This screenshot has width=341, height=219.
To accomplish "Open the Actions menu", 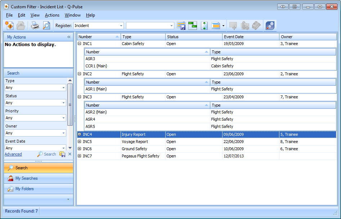I will click(x=52, y=15).
